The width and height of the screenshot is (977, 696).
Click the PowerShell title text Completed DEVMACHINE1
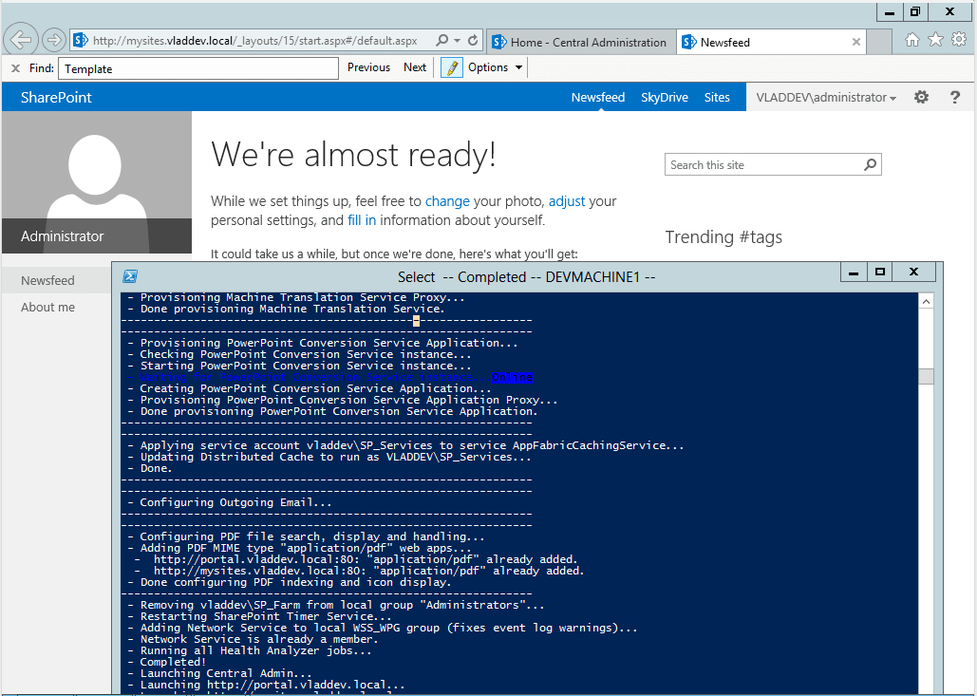tap(527, 276)
